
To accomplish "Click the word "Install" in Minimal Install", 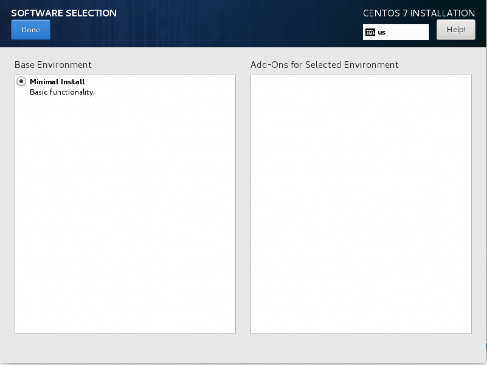I will pyautogui.click(x=73, y=82).
